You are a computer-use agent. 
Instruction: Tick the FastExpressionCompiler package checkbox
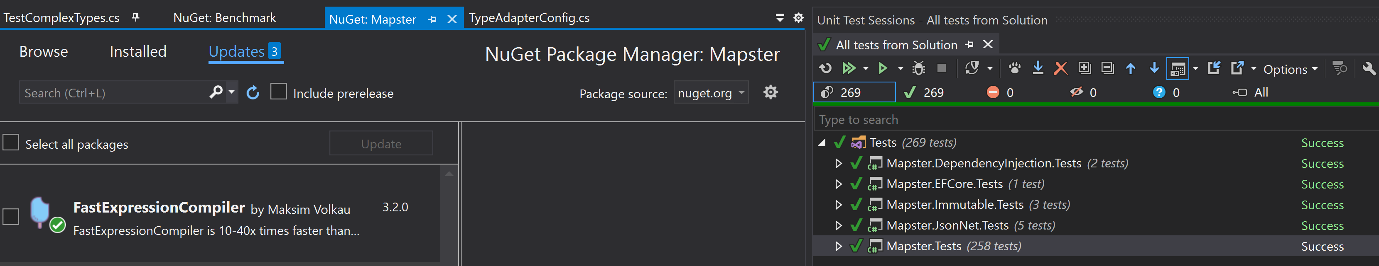pyautogui.click(x=11, y=216)
